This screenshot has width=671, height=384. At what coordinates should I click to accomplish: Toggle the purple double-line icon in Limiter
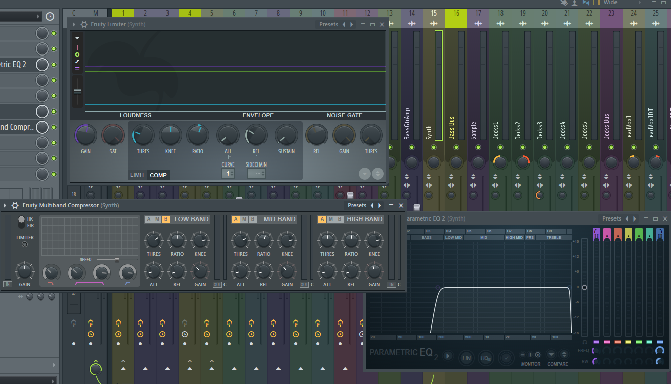coord(77,68)
